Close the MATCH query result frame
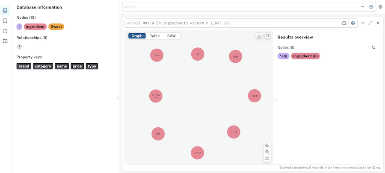The width and height of the screenshot is (385, 173). (x=378, y=23)
